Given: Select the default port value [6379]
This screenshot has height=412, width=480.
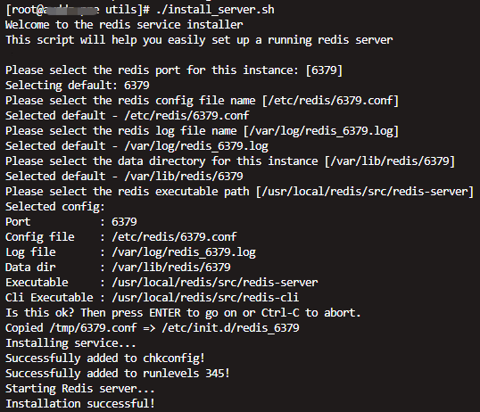Looking at the screenshot, I should click(x=324, y=70).
